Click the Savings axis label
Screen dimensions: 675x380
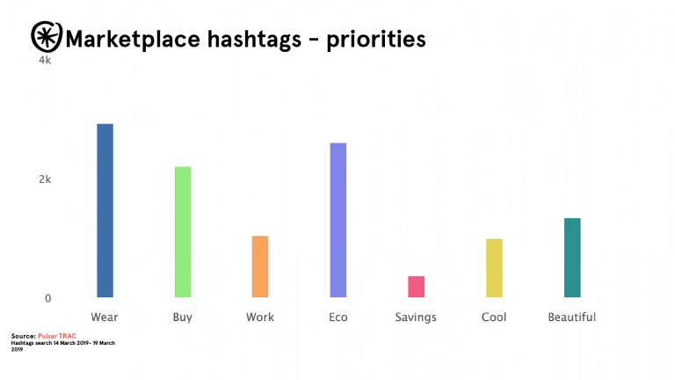coord(416,318)
